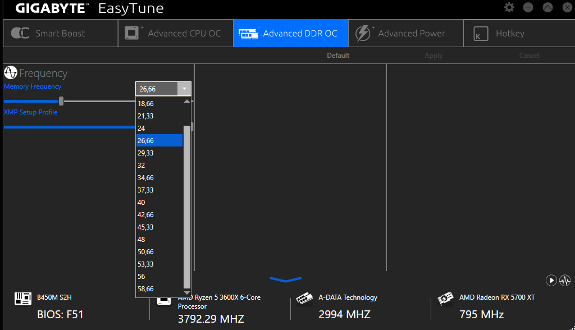Click the A-DATA memory module icon
575x330 pixels.
pos(304,299)
